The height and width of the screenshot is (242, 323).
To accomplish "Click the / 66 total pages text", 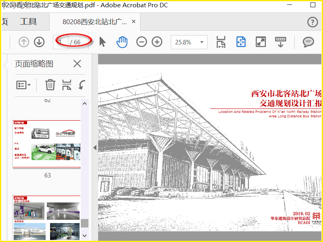I will [75, 42].
